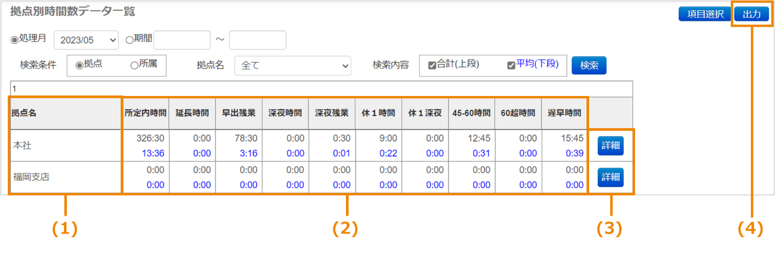The width and height of the screenshot is (780, 260).
Task: Choose the 拠点 search condition radio
Action: point(80,65)
